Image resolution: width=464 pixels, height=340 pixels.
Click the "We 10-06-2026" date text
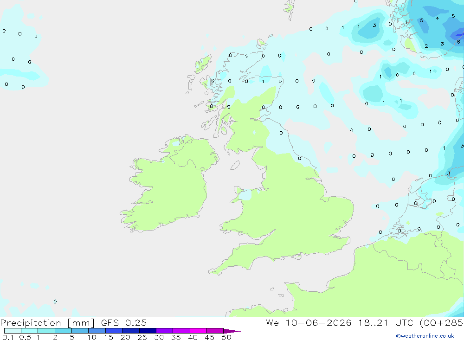pyautogui.click(x=309, y=323)
